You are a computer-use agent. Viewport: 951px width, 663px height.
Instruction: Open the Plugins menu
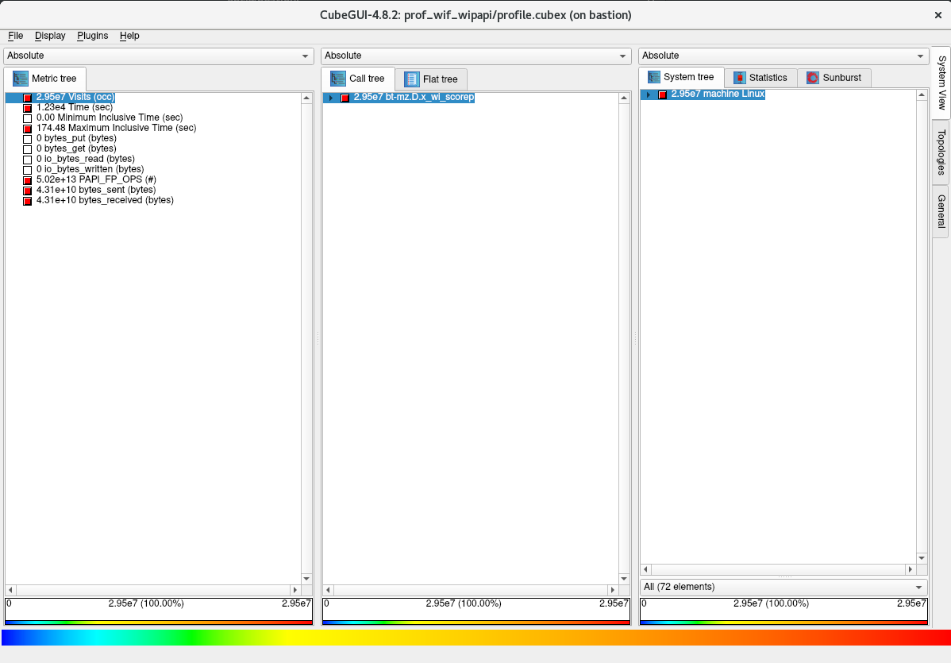click(x=92, y=36)
